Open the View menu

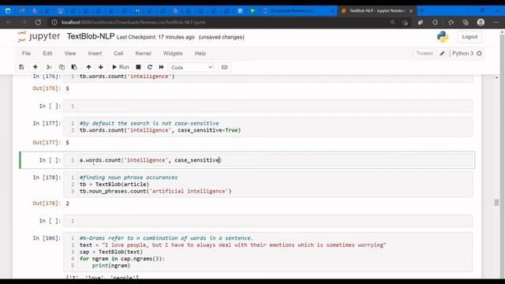[70, 54]
